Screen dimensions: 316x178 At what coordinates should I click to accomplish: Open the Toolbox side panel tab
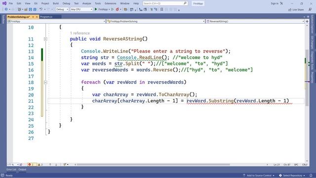coord(3,19)
